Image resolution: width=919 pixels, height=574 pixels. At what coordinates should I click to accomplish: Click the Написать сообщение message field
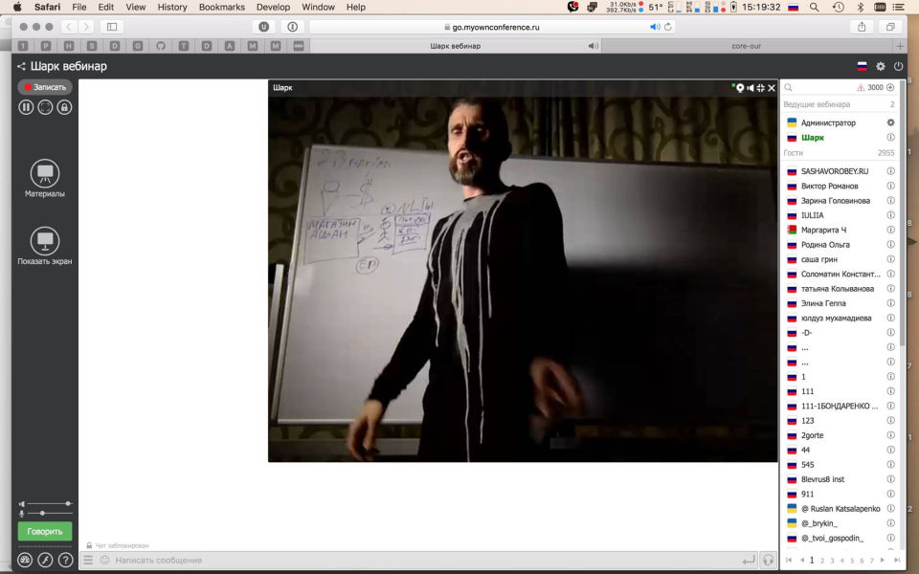tap(425, 560)
